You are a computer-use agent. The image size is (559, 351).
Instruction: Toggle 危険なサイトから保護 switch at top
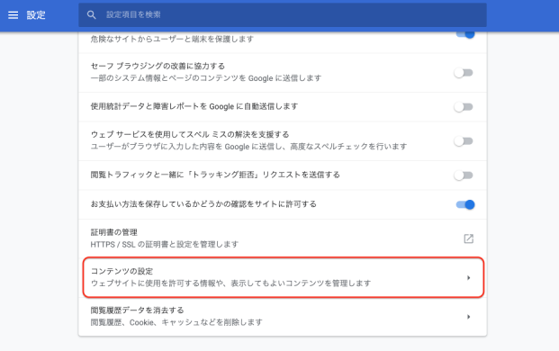pos(465,34)
